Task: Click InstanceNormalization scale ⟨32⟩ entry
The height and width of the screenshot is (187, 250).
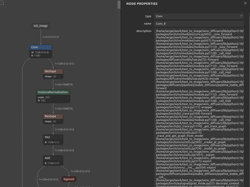Action: click(x=44, y=97)
